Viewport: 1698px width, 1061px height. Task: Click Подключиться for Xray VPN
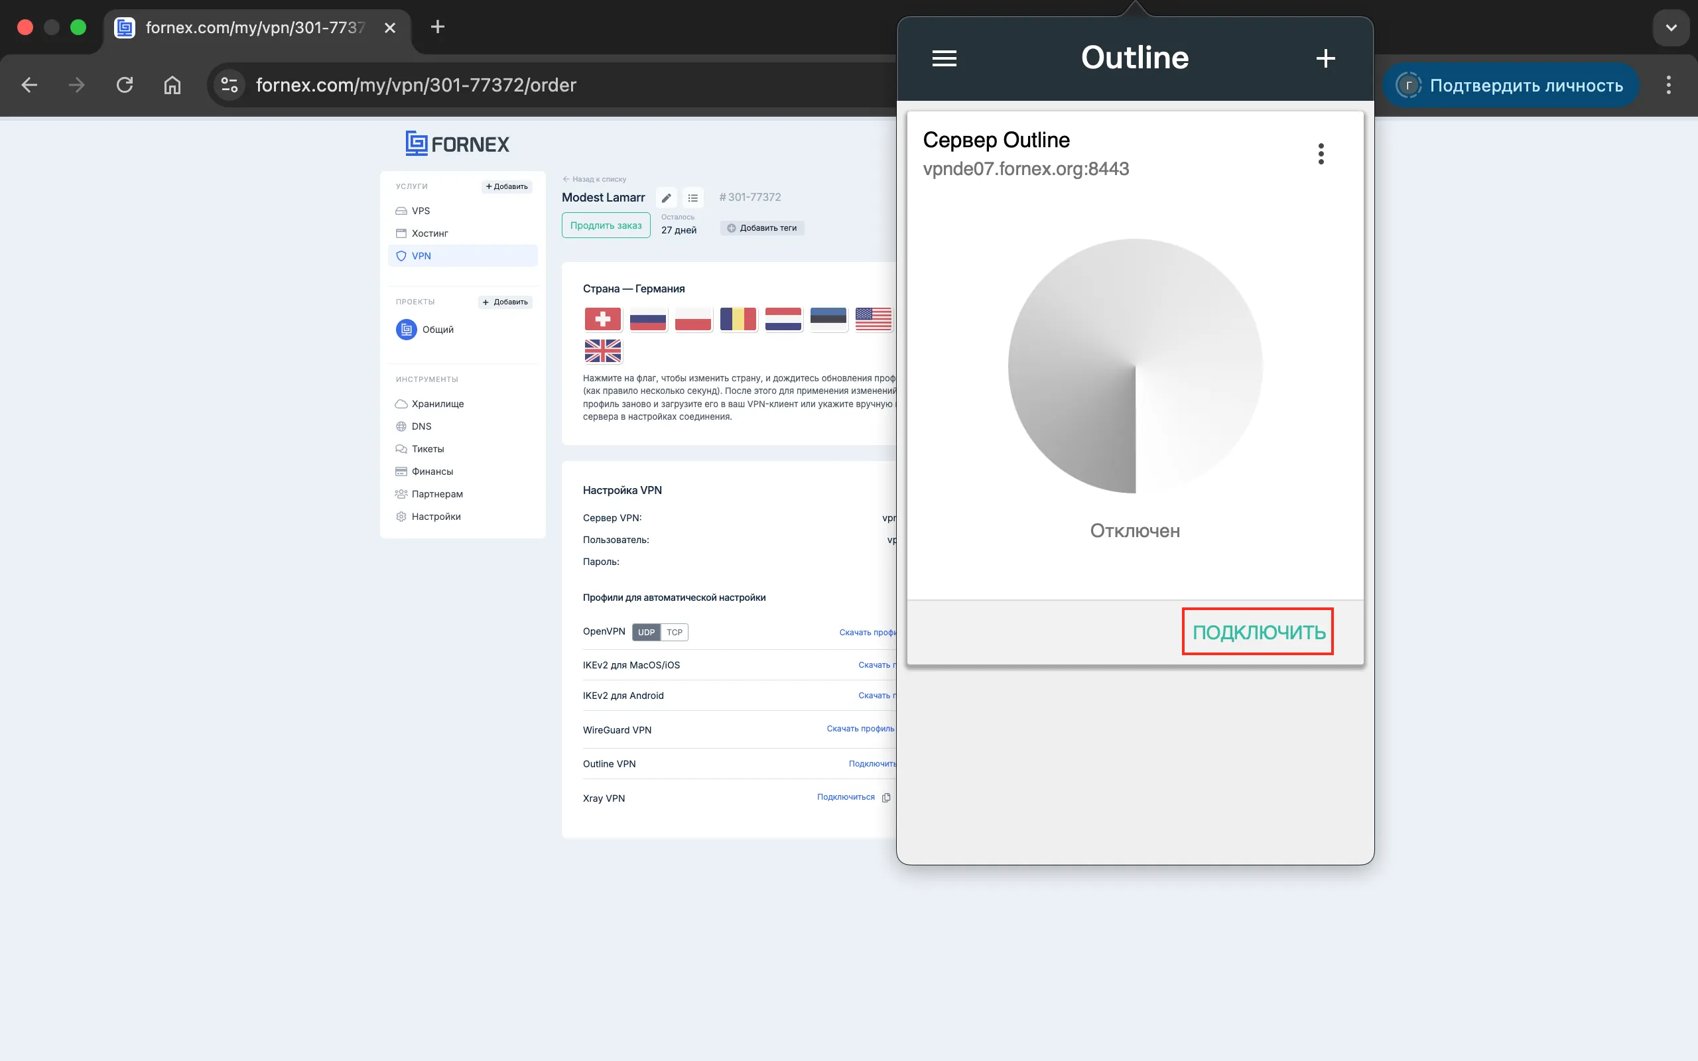point(846,797)
